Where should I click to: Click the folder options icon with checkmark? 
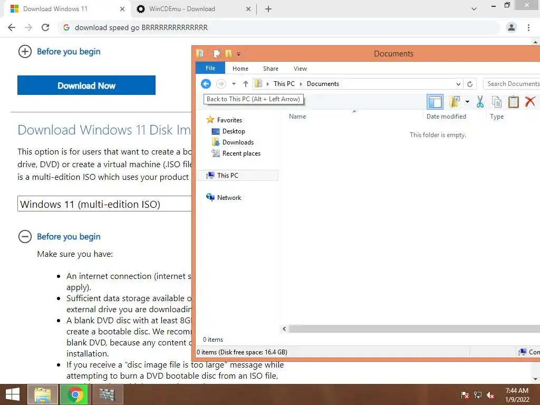pyautogui.click(x=455, y=102)
